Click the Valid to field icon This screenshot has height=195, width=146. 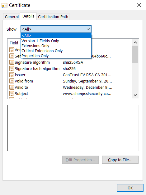tap(12, 87)
